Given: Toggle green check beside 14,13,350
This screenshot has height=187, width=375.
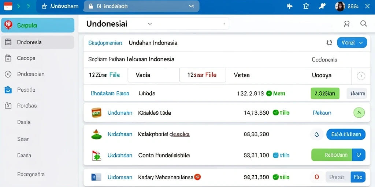Looking at the screenshot, I should point(276,112).
